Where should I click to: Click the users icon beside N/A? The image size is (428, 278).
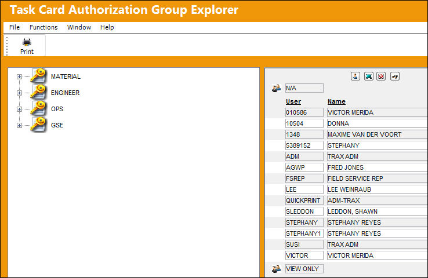pyautogui.click(x=276, y=88)
